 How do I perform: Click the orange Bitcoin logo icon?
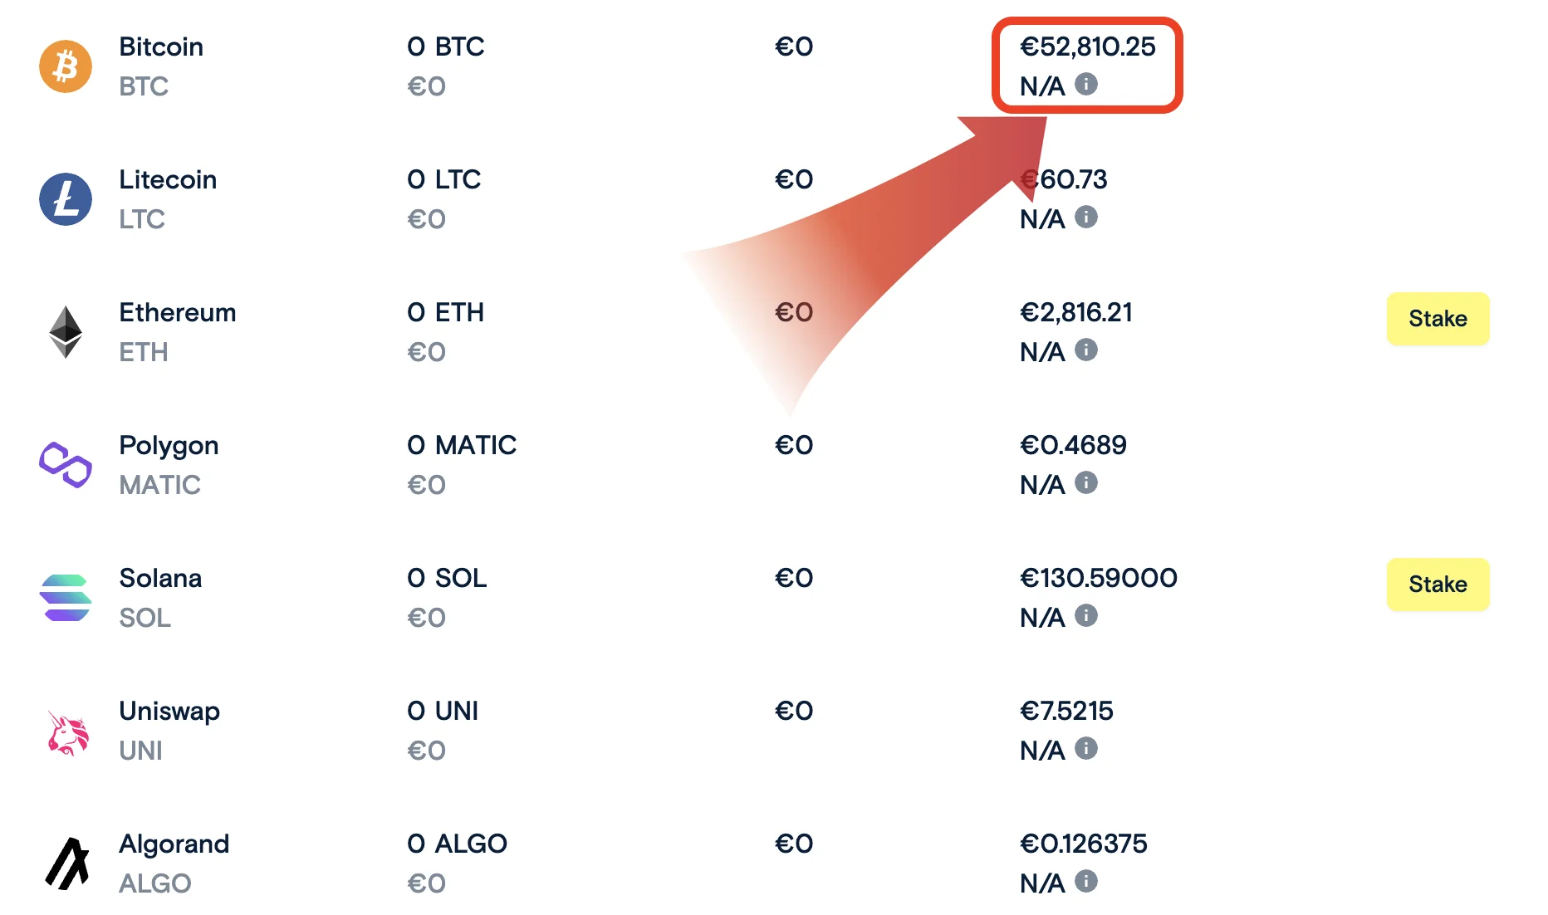coord(66,66)
